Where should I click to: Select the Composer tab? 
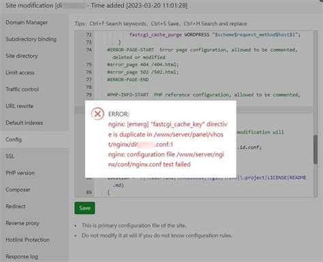pos(18,190)
